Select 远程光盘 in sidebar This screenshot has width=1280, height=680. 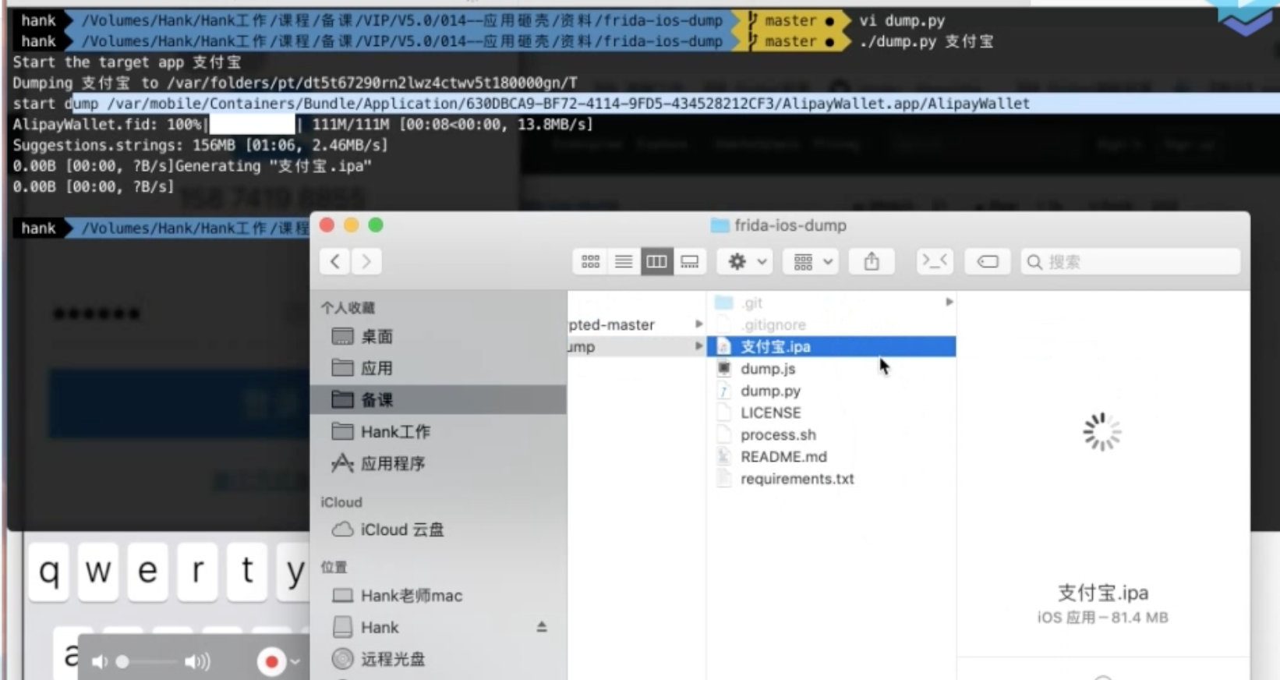[438, 659]
